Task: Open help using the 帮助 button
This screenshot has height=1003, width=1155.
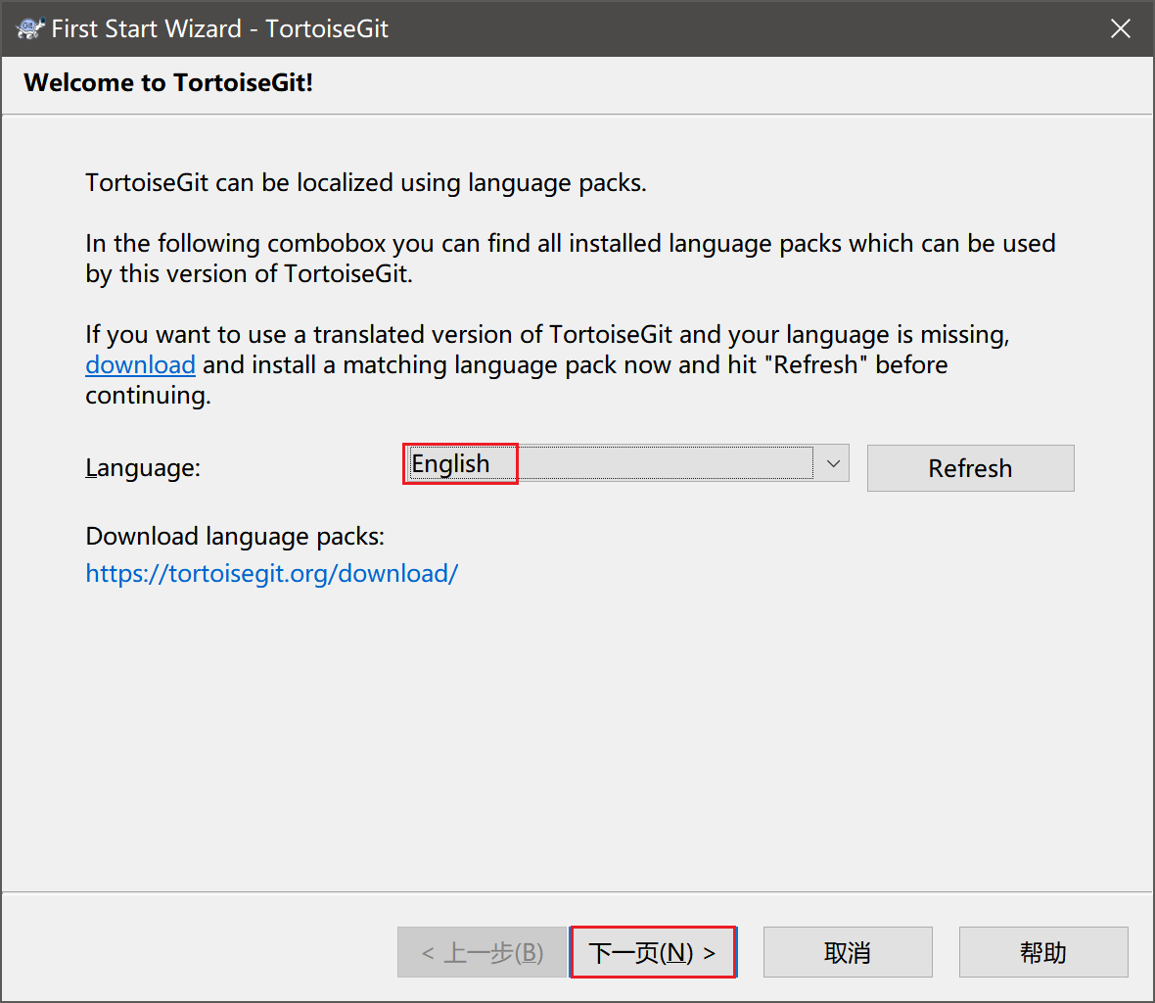Action: [1042, 952]
